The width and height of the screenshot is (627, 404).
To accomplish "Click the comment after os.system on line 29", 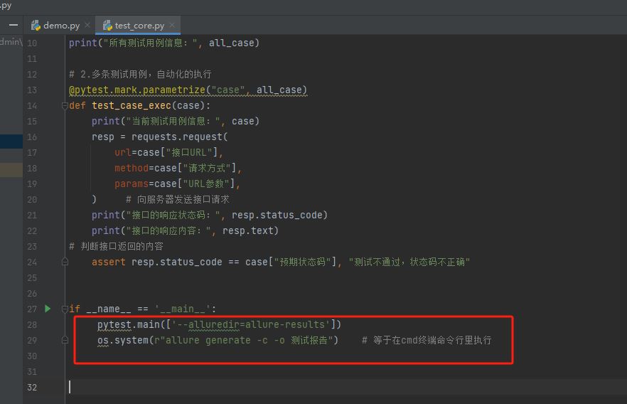I will click(427, 340).
